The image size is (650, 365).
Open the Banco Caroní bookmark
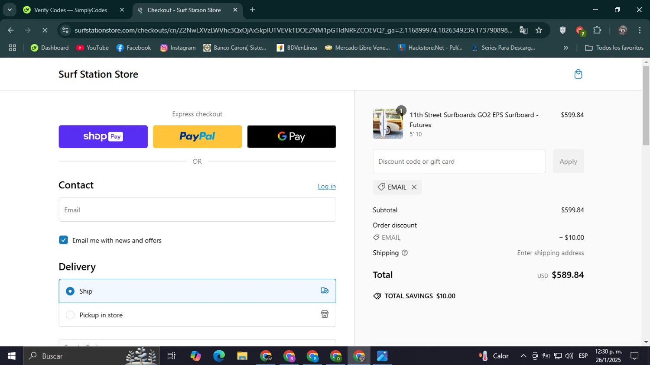coord(235,48)
